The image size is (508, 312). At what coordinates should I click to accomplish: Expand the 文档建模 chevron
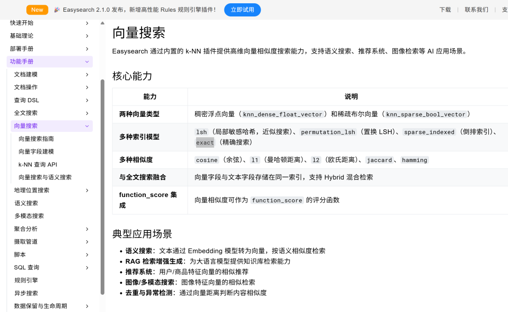tap(87, 75)
